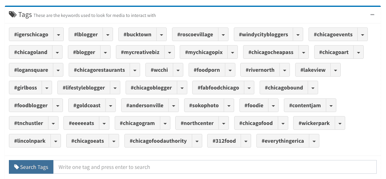Focus the tag search text field
Viewport: 386px width, 179px height.
click(x=215, y=167)
